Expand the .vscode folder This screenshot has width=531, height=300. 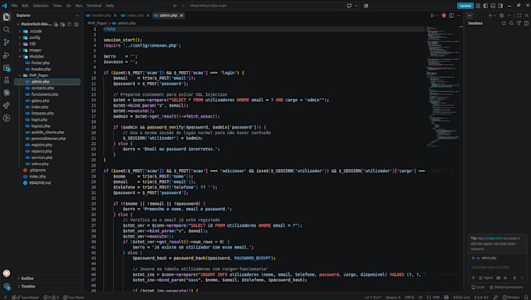48,31
